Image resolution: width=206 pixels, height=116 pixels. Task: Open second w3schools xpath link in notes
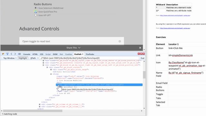pyautogui.click(x=175, y=28)
